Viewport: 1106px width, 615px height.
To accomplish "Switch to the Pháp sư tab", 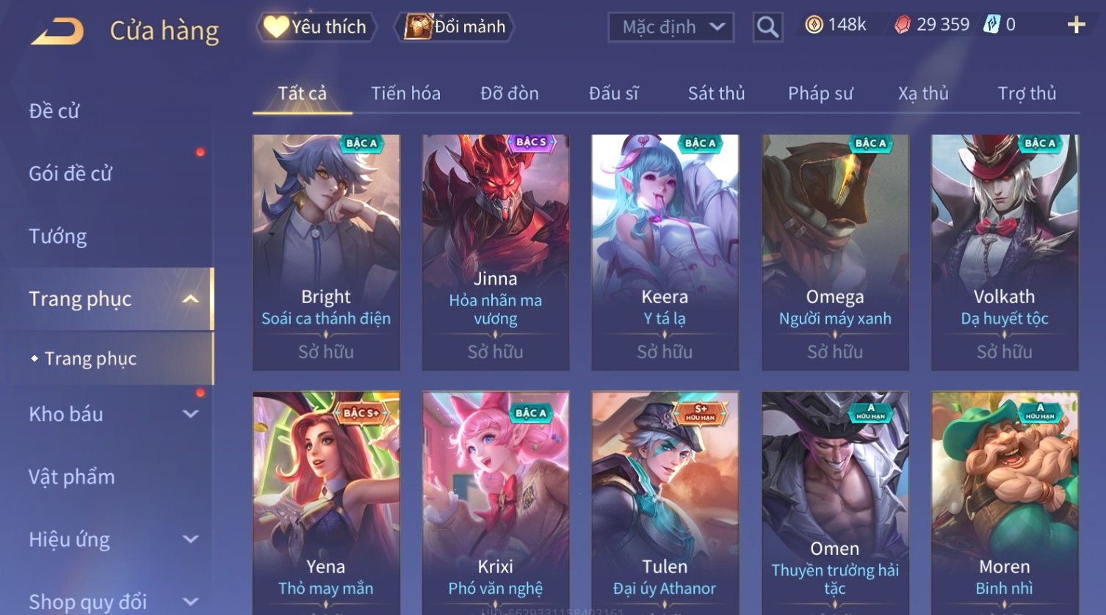I will coord(820,93).
